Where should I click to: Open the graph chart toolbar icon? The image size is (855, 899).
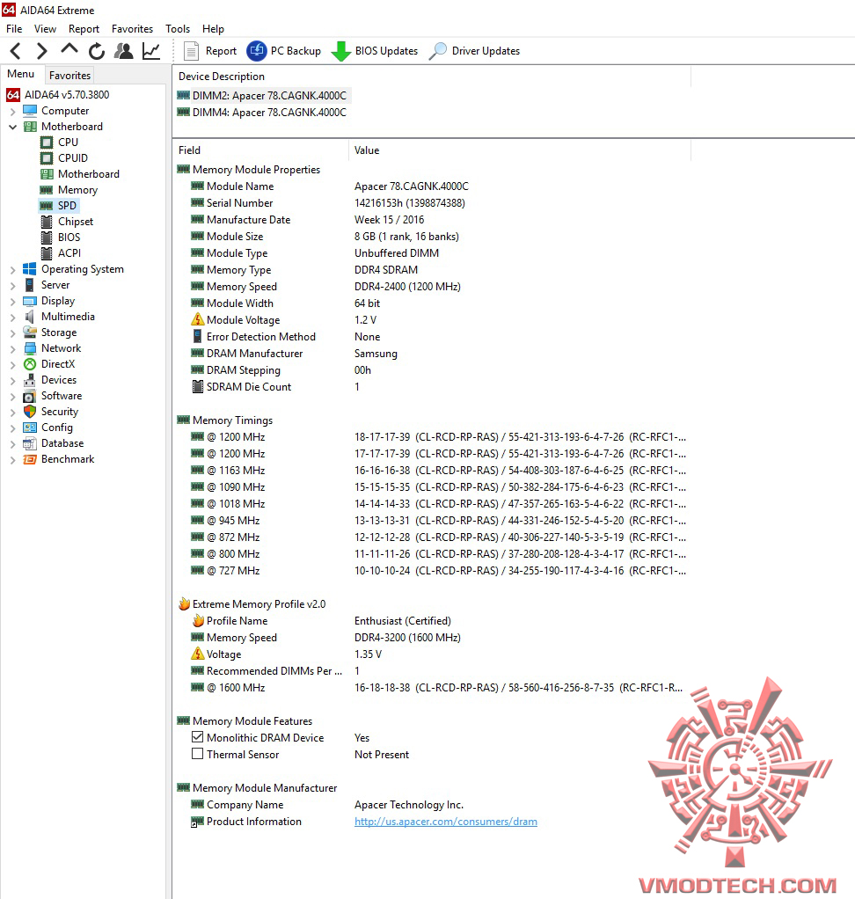click(x=151, y=51)
